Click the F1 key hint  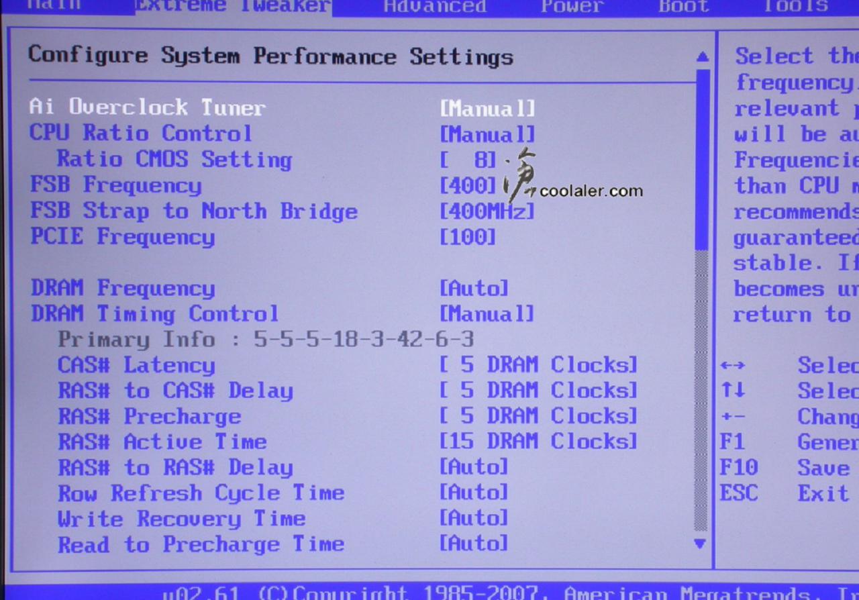pyautogui.click(x=732, y=442)
